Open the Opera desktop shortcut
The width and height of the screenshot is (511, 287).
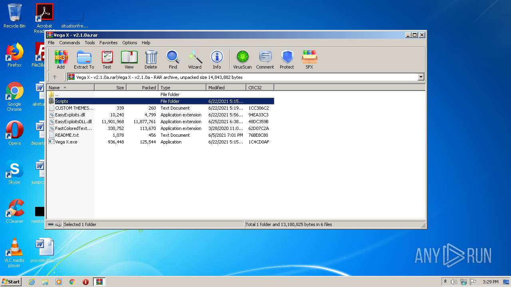click(14, 133)
